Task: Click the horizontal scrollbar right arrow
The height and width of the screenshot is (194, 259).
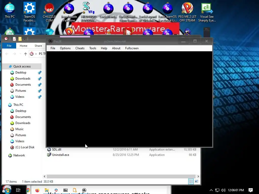Action: [x=198, y=176]
